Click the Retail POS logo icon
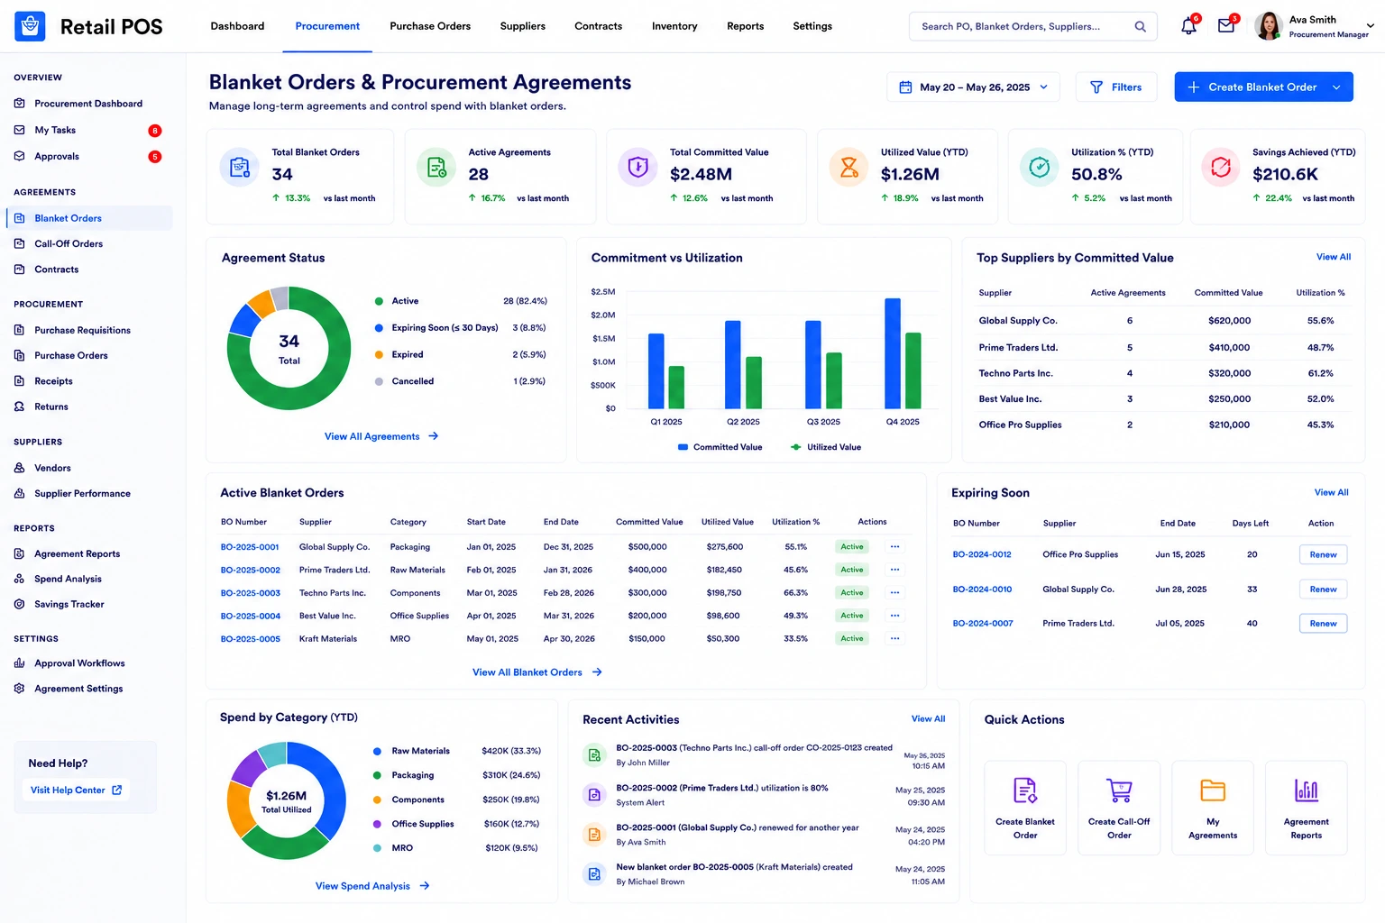 click(x=30, y=26)
